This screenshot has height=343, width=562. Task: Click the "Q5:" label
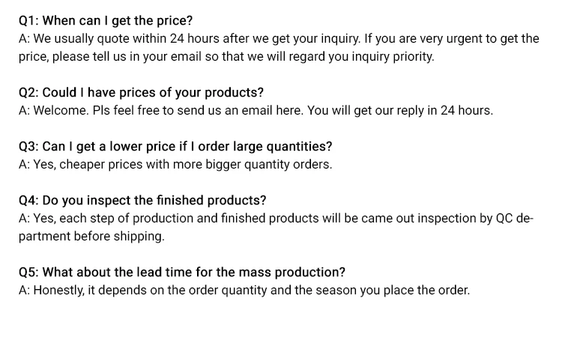pos(28,272)
